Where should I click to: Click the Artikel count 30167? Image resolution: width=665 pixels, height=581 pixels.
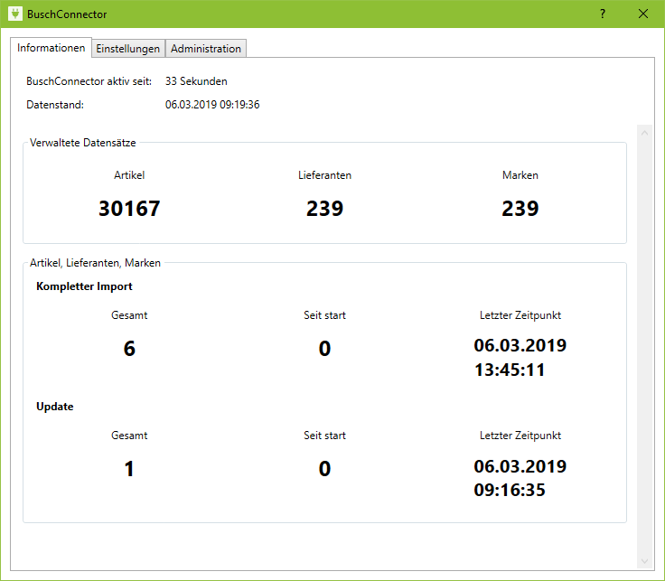pyautogui.click(x=129, y=209)
